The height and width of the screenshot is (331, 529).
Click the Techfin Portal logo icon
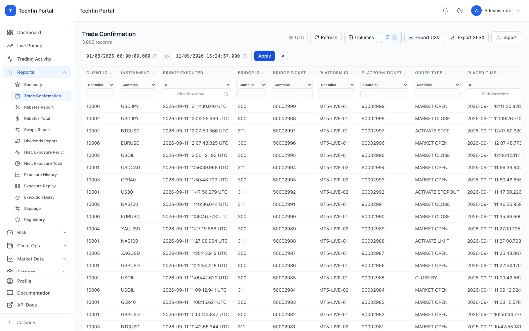11,11
